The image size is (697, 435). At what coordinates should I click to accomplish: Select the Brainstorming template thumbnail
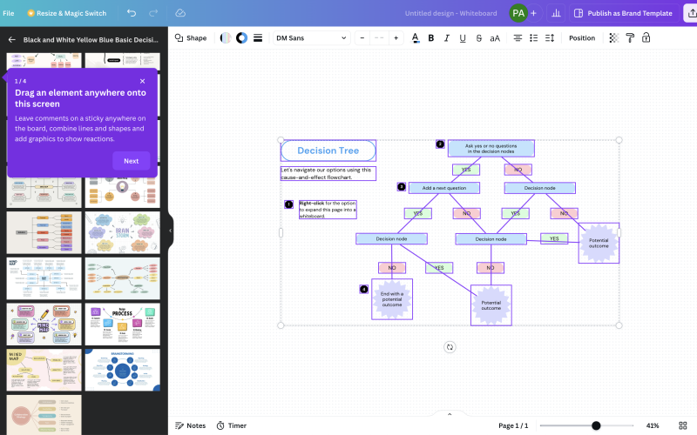[x=122, y=370]
